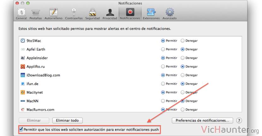Minimize the Notificaciones window
Image resolution: width=262 pixels, height=136 pixels.
click(22, 3)
